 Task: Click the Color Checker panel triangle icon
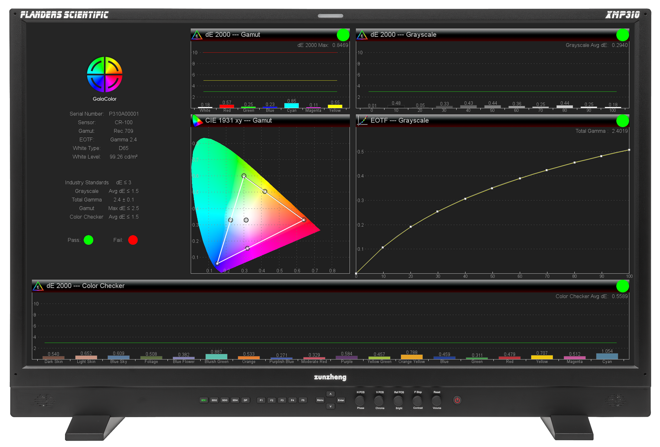(x=38, y=286)
